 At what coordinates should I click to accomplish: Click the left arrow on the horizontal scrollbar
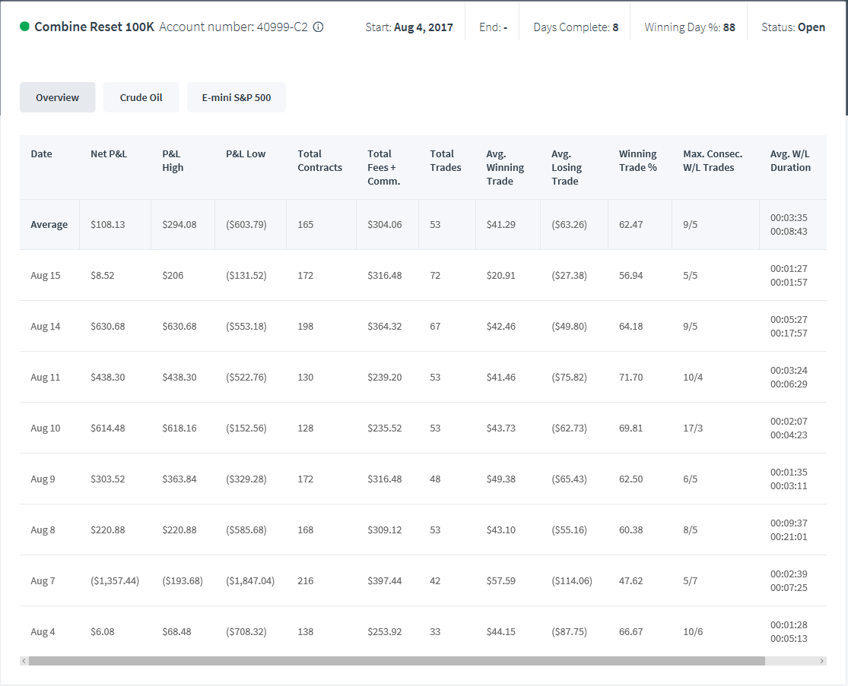click(x=24, y=661)
